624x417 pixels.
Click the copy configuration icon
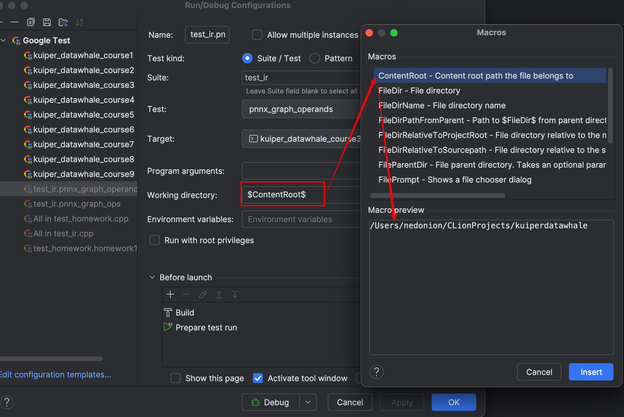(x=31, y=22)
